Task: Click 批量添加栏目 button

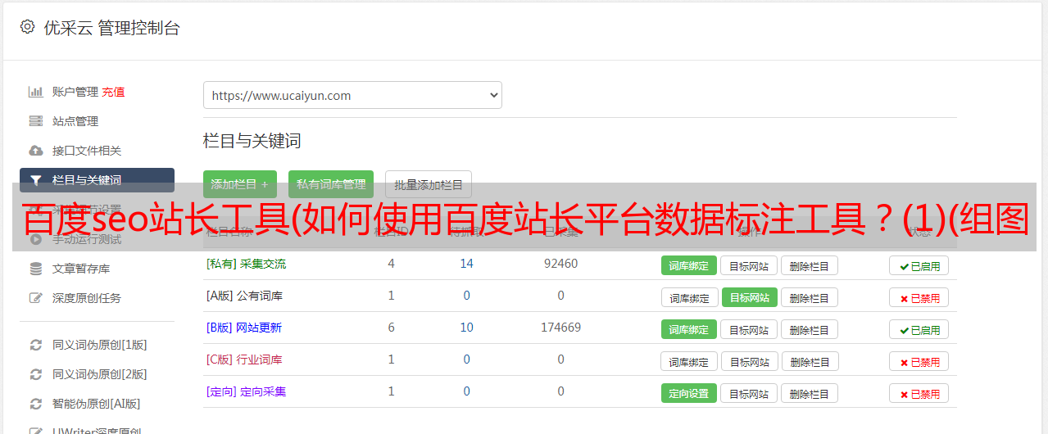Action: tap(429, 184)
